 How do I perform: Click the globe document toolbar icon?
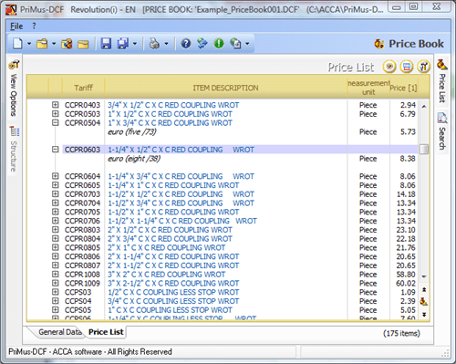(235, 44)
